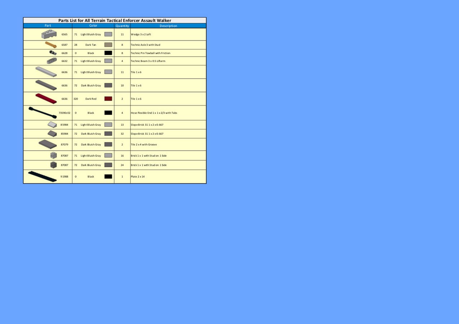Click the light bluish gray Tile 1 x 6 image
The height and width of the screenshot is (324, 459).
coord(46,72)
